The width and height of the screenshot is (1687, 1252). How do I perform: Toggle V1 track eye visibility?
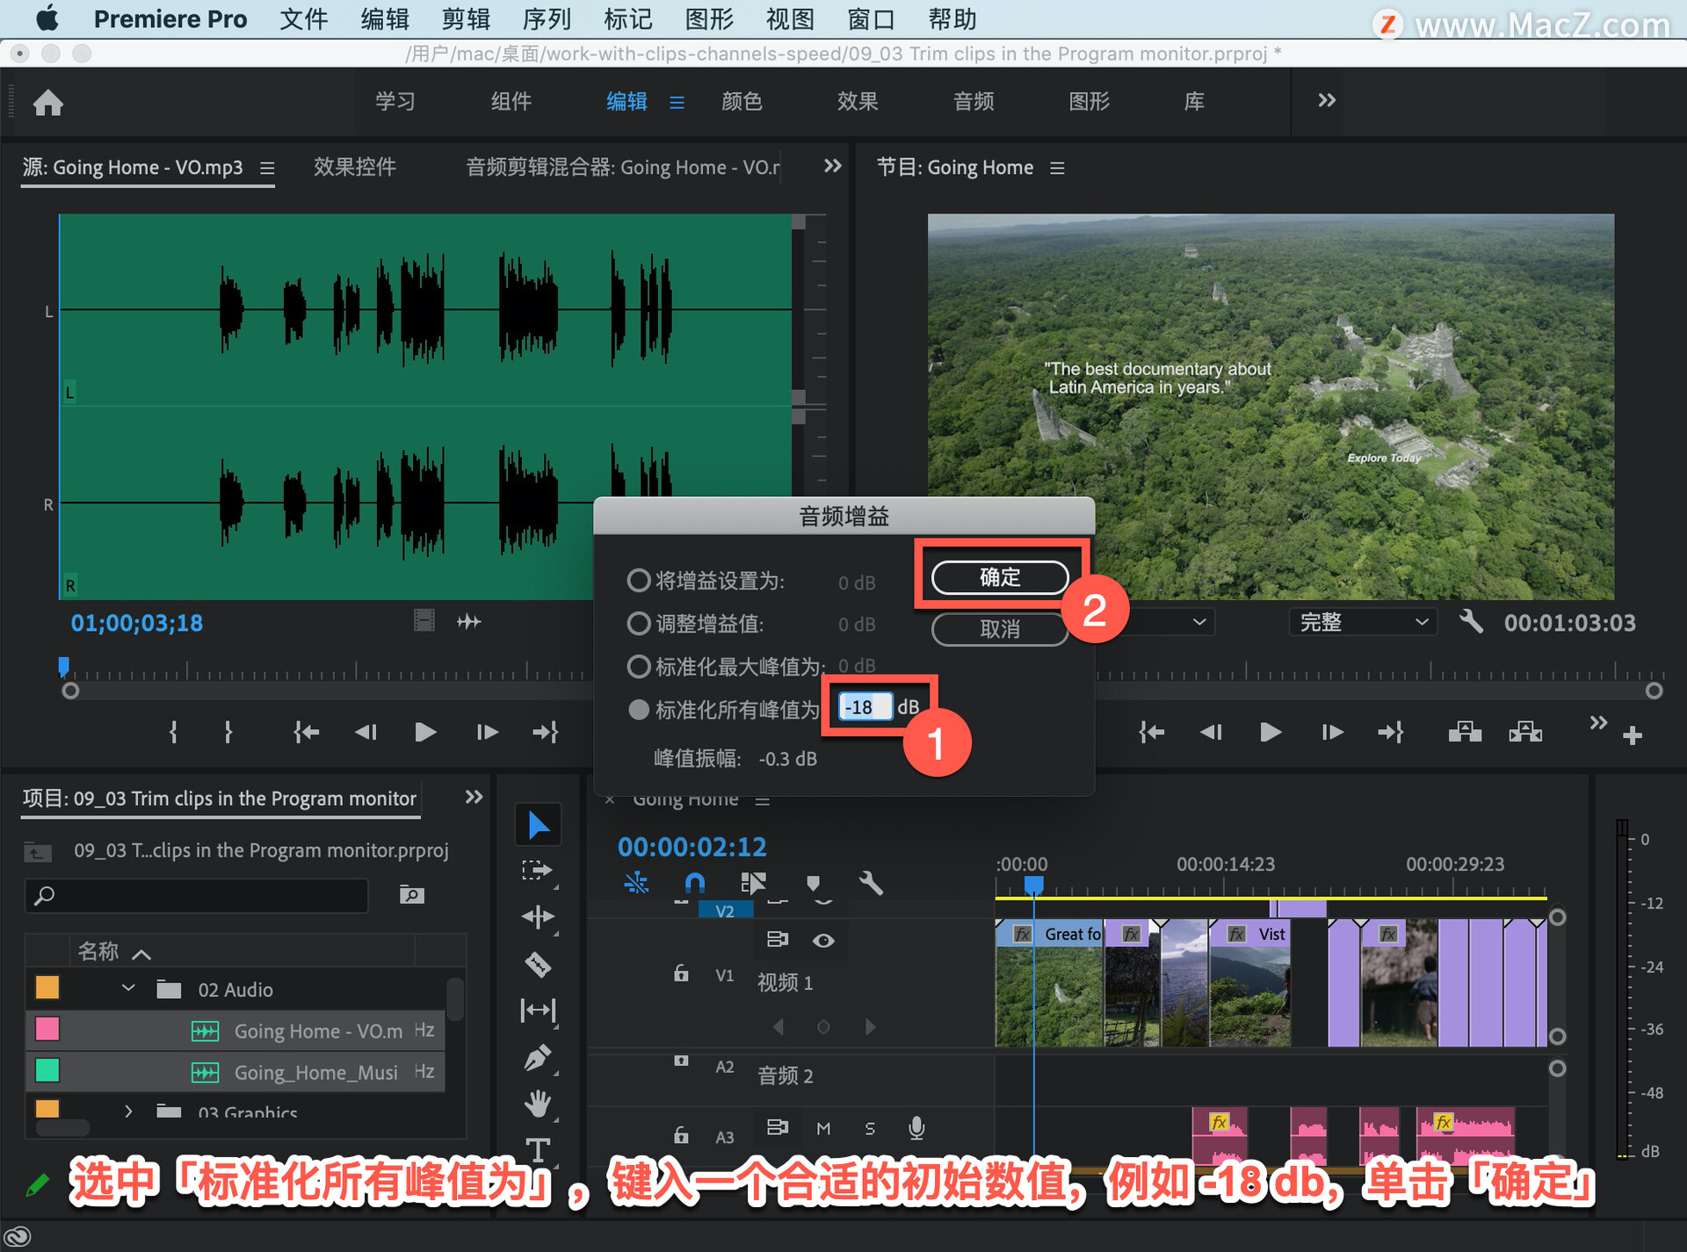(823, 940)
